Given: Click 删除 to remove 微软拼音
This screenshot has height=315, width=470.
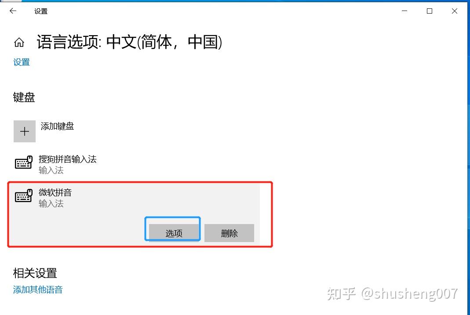Looking at the screenshot, I should click(x=230, y=233).
